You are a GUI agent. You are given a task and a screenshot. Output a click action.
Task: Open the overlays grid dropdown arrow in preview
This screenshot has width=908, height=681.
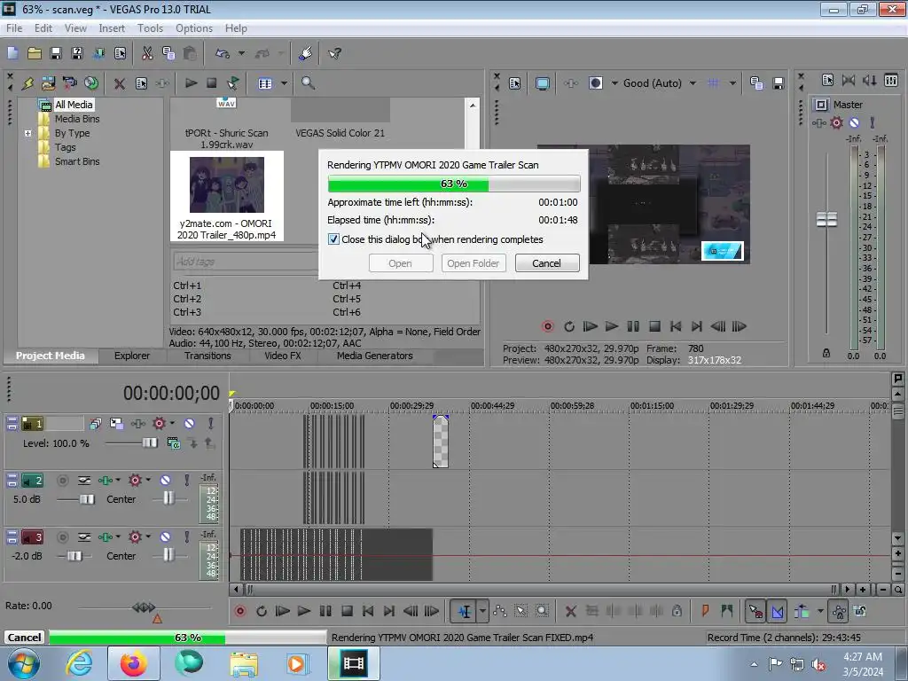click(733, 83)
